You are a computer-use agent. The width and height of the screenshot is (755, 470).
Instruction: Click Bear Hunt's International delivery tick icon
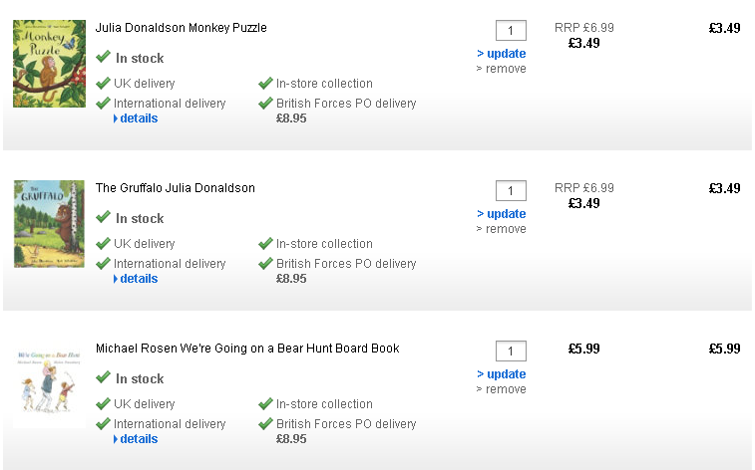click(103, 424)
